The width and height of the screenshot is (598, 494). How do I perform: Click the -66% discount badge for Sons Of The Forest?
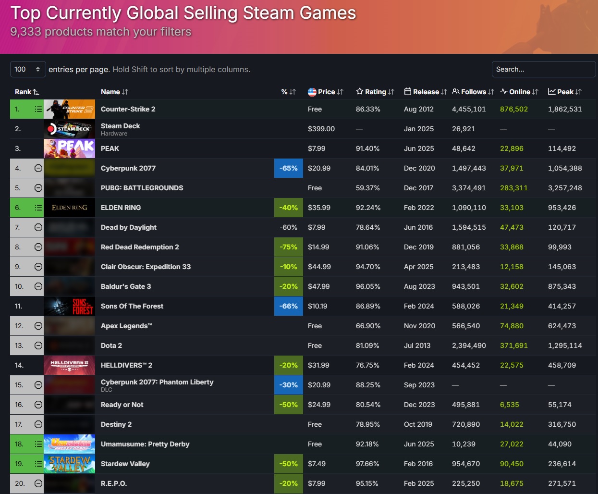(x=289, y=306)
